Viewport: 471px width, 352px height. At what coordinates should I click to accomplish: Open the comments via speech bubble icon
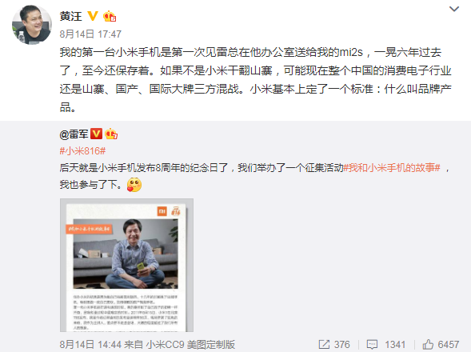click(x=372, y=345)
